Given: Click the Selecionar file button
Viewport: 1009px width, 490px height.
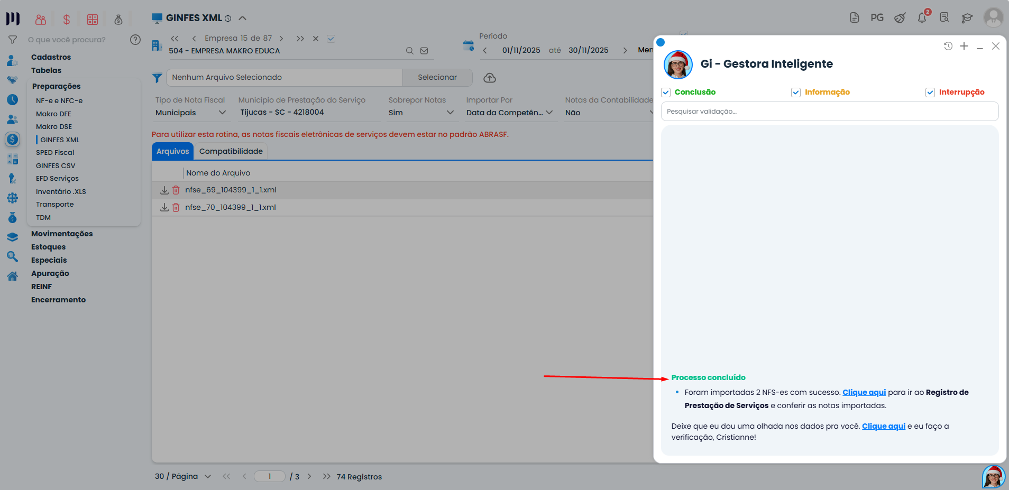Looking at the screenshot, I should (x=437, y=78).
